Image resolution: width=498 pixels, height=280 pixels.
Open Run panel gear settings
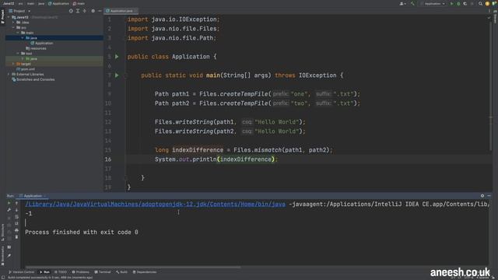pos(482,196)
